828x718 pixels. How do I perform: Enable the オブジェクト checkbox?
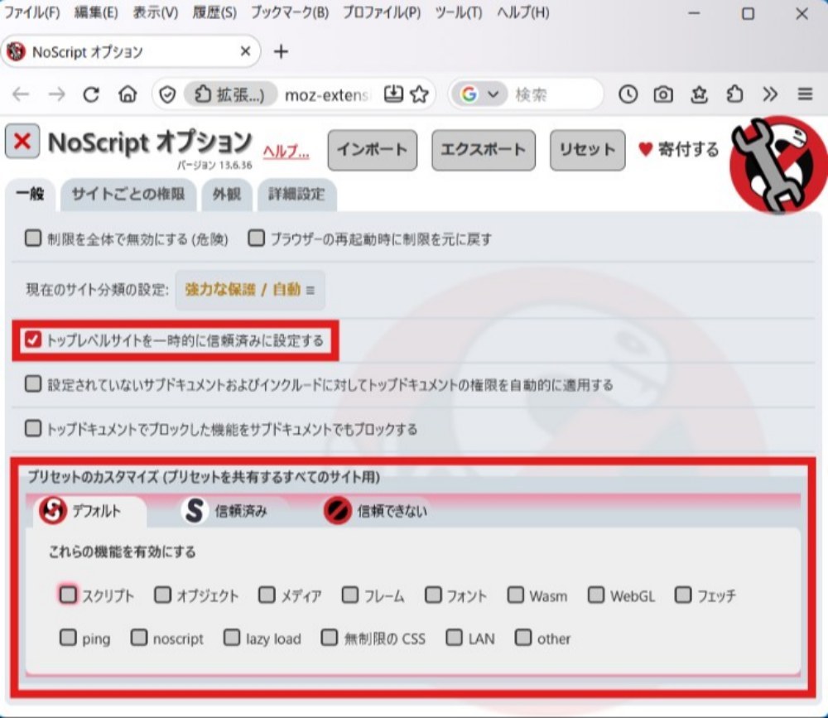pyautogui.click(x=162, y=595)
